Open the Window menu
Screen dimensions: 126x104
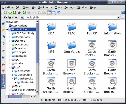click(x=82, y=7)
